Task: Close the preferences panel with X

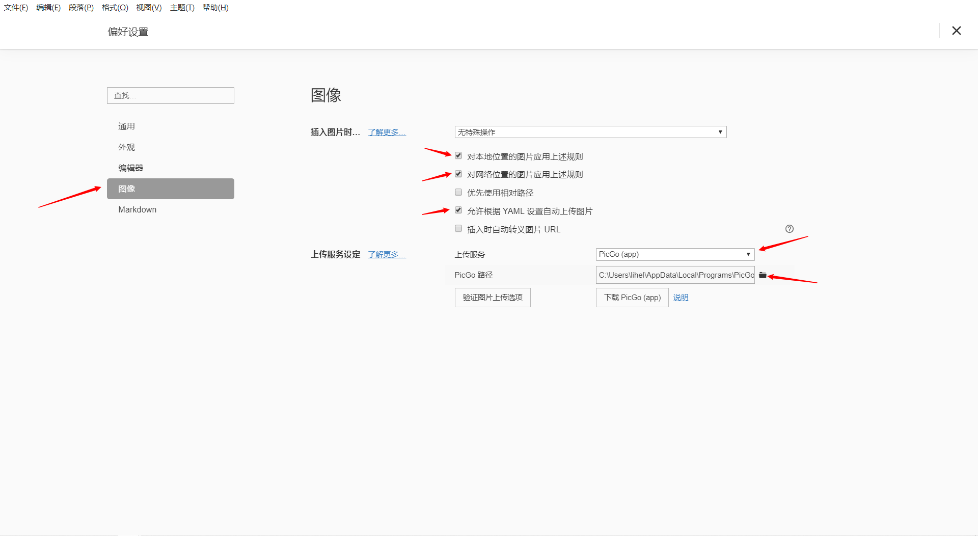Action: point(957,31)
